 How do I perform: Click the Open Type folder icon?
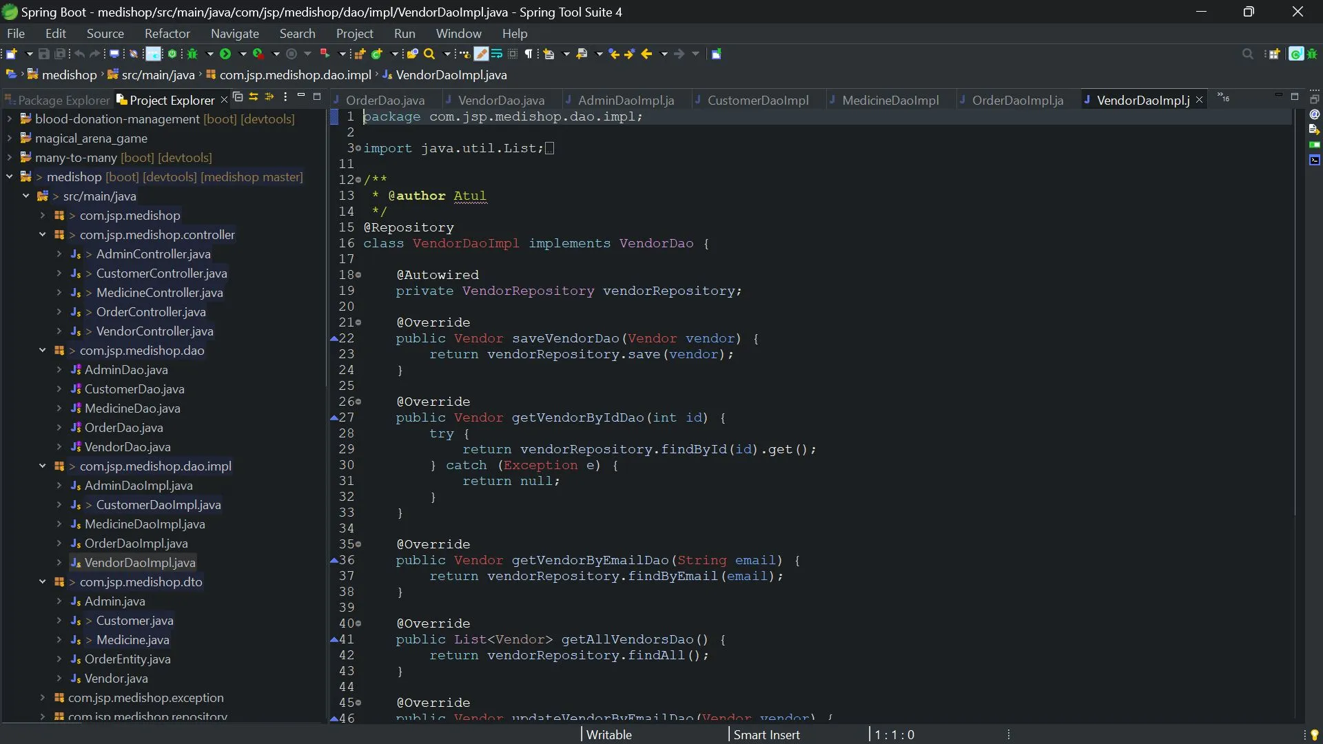[x=412, y=54]
